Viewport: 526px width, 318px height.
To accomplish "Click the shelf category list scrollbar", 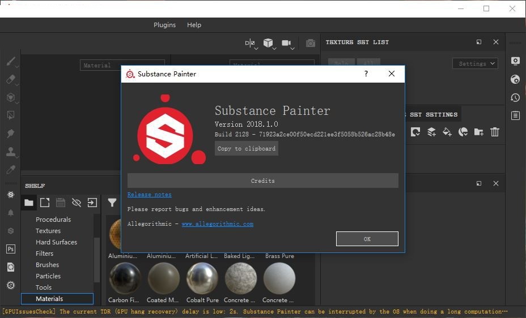I will [96, 259].
